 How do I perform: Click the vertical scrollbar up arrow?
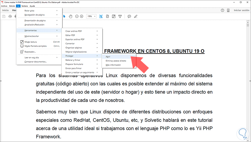[x=248, y=22]
